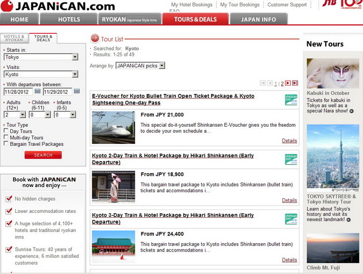Click Results: 1-25 of 49 text
Viewport: 363px width, 274px height.
pos(114,54)
